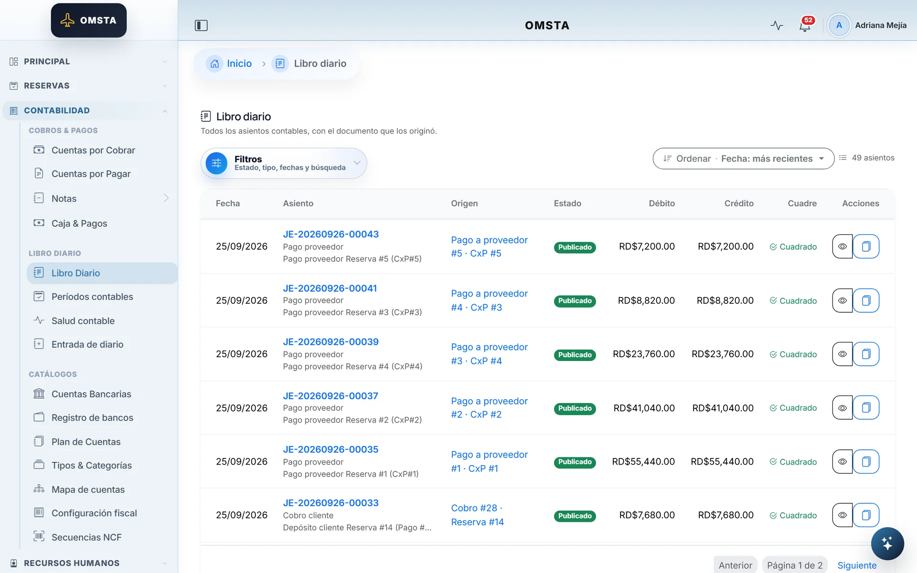Open Adriana Mejía user avatar
The height and width of the screenshot is (573, 917).
coord(839,25)
